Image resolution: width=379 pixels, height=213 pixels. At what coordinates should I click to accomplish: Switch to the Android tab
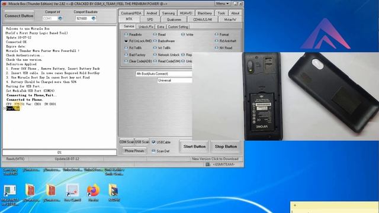[x=152, y=13]
